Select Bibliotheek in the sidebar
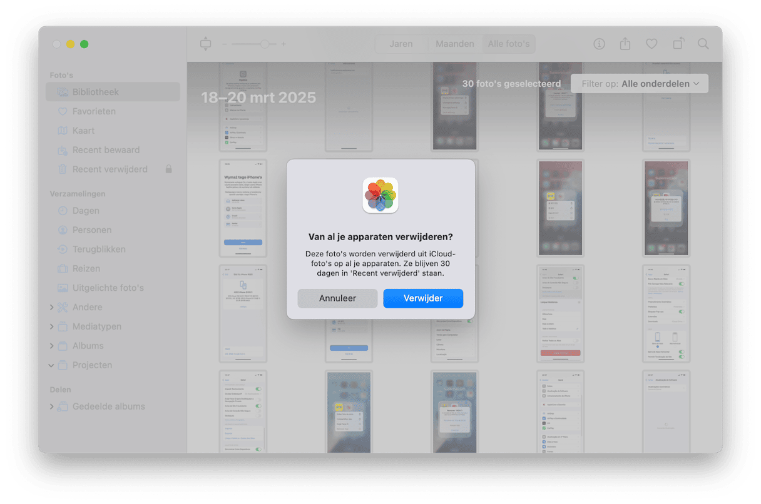This screenshot has height=504, width=761. 95,92
